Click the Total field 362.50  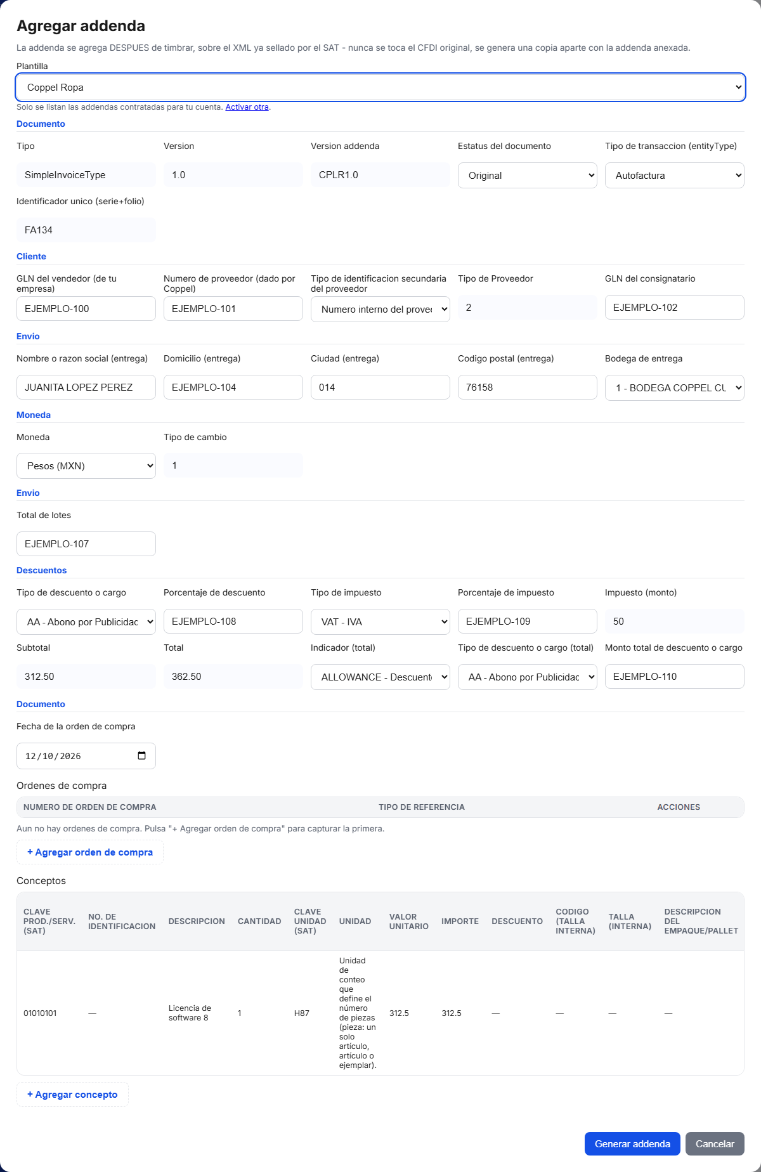pos(233,677)
